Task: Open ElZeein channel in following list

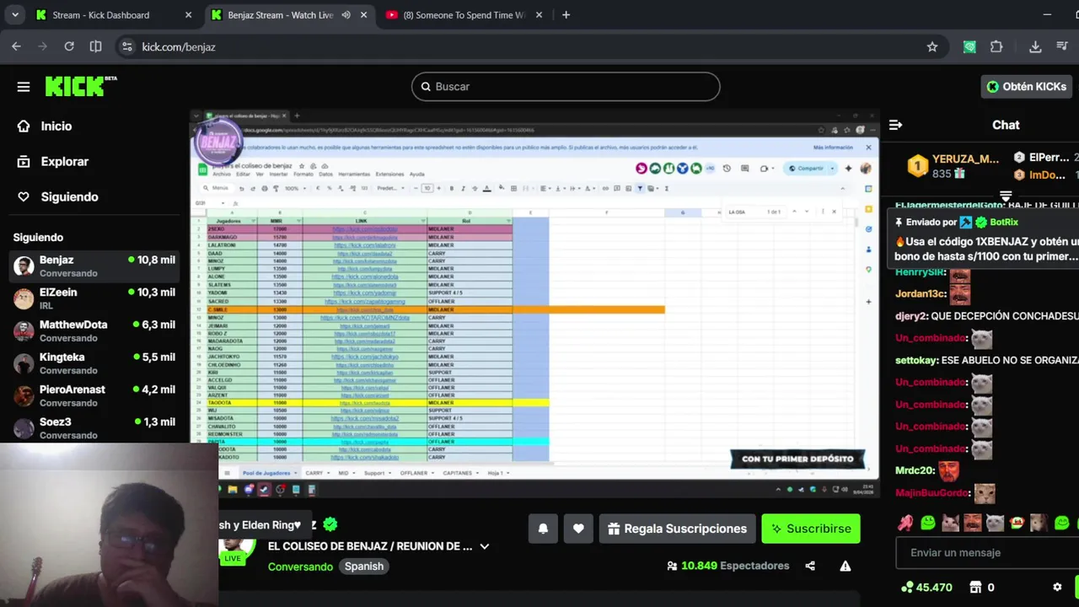Action: [96, 298]
